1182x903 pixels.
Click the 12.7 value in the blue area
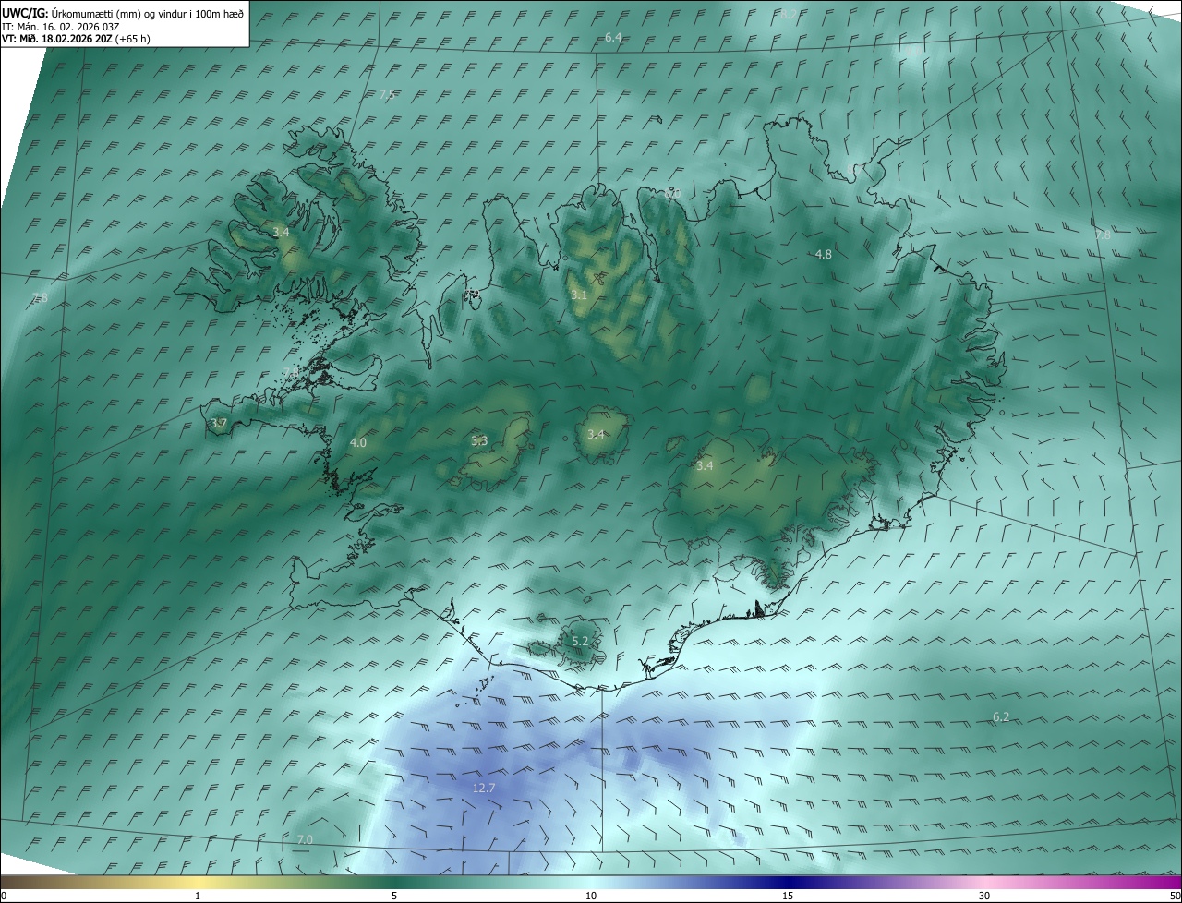[x=484, y=788]
